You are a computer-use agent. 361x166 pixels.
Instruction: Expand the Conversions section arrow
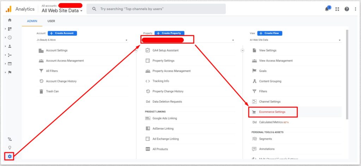click(5, 72)
